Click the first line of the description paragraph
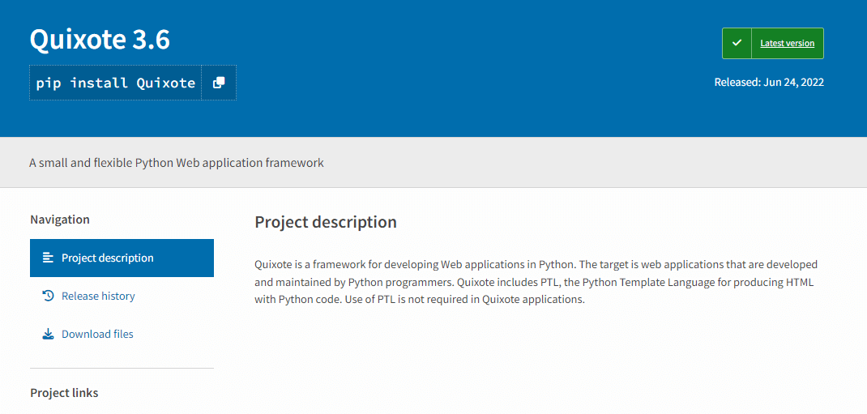This screenshot has height=414, width=867. pos(536,264)
